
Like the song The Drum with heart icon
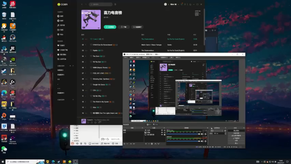(x=91, y=56)
